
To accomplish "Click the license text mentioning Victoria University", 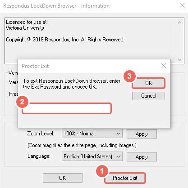I will click(x=25, y=28).
